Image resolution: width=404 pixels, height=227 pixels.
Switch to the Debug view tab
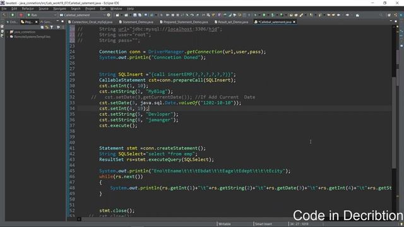(12, 22)
